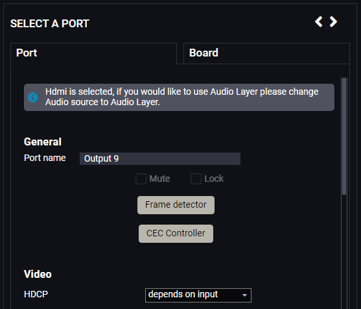This screenshot has width=361, height=309.
Task: Click the Output 9 text value
Action: (x=101, y=158)
